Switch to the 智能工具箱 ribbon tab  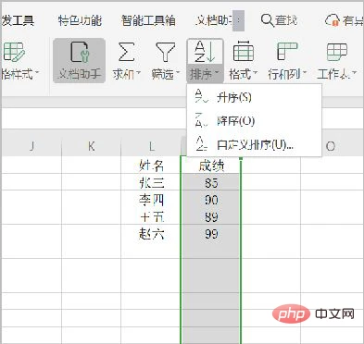[x=148, y=20]
